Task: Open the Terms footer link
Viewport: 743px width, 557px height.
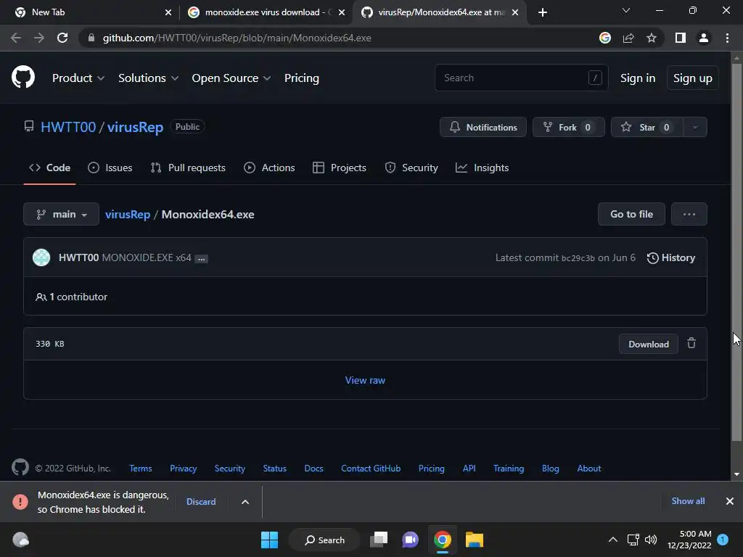Action: [140, 469]
